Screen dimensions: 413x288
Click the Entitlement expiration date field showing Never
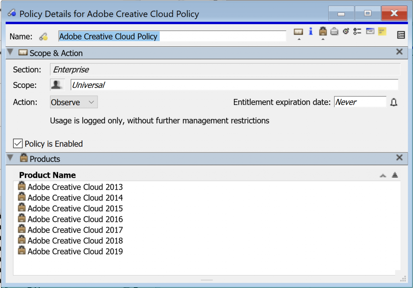click(360, 102)
